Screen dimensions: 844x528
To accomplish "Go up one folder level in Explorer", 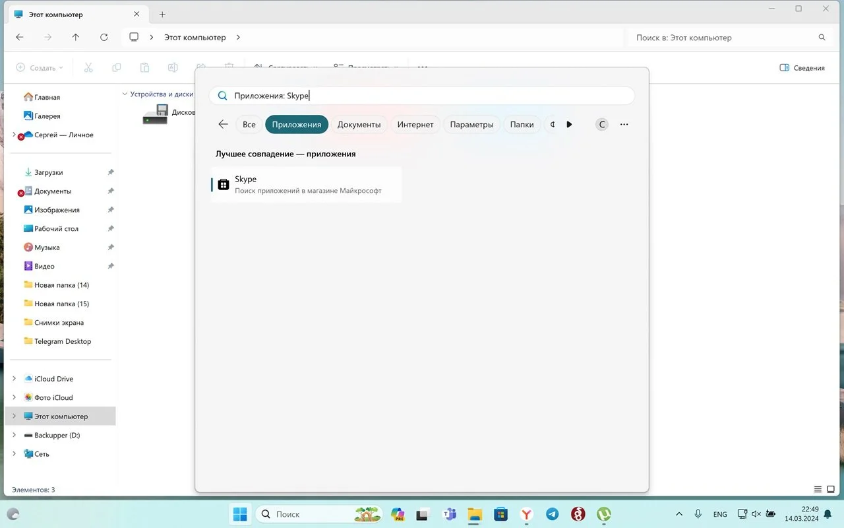I will click(76, 38).
